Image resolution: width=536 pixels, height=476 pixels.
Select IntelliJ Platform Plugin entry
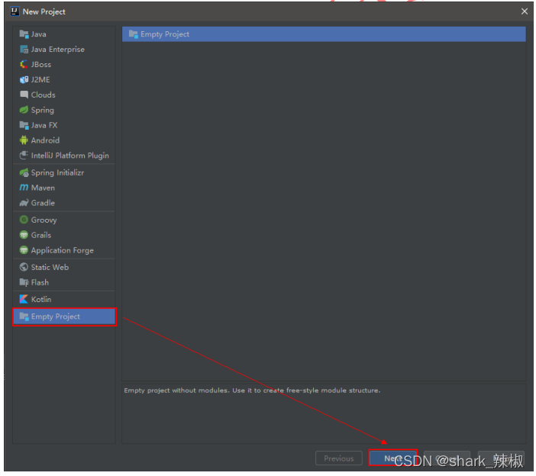pyautogui.click(x=69, y=156)
